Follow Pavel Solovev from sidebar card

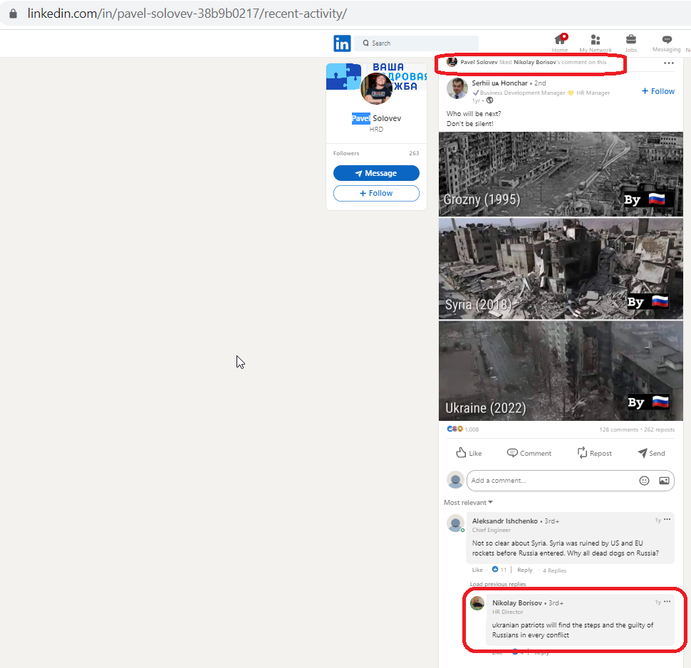tap(376, 194)
